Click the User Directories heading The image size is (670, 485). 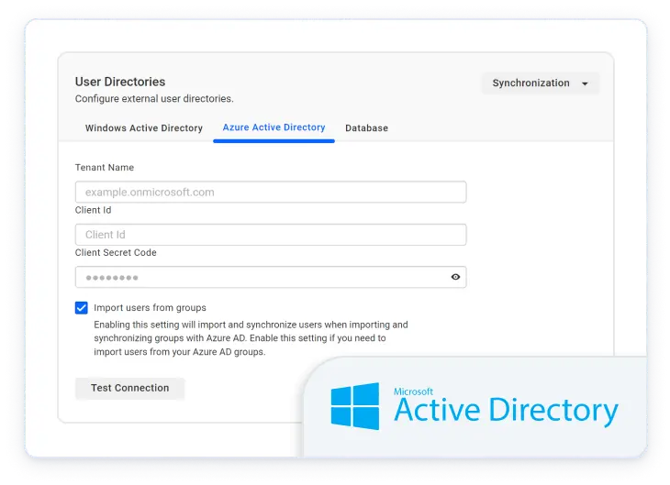point(120,82)
